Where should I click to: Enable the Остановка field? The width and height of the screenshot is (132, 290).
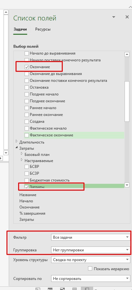coord(27,87)
